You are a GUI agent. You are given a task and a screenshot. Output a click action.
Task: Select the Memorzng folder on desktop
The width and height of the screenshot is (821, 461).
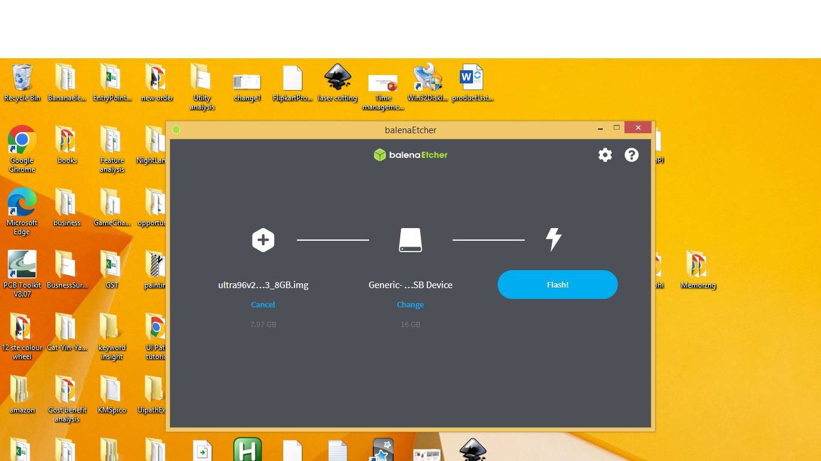pyautogui.click(x=698, y=270)
